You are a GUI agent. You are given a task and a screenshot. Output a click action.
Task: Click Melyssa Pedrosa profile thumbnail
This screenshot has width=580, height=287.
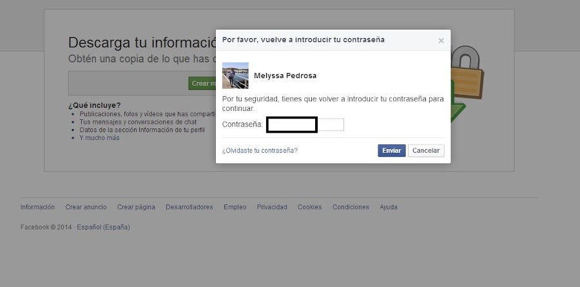[x=235, y=75]
